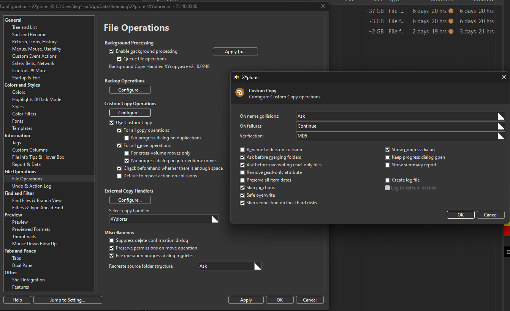The width and height of the screenshot is (510, 311).
Task: Click Apply in Configuration window
Action: click(246, 300)
